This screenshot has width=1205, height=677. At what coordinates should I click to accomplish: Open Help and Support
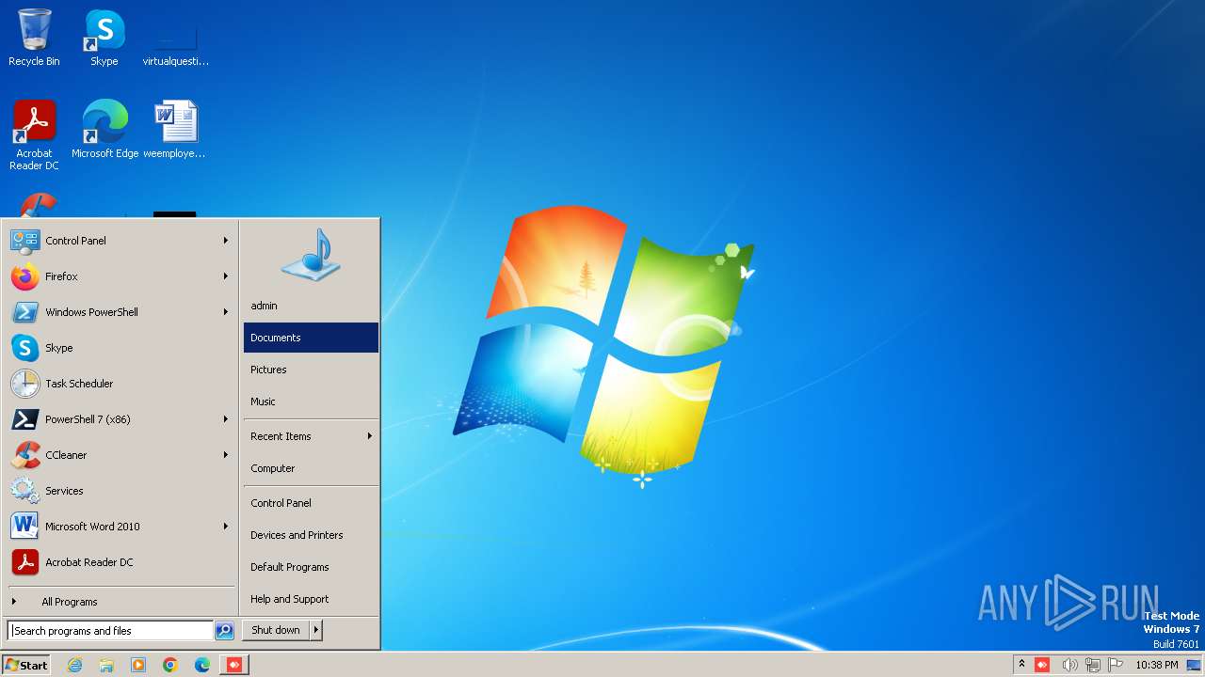coord(311,599)
